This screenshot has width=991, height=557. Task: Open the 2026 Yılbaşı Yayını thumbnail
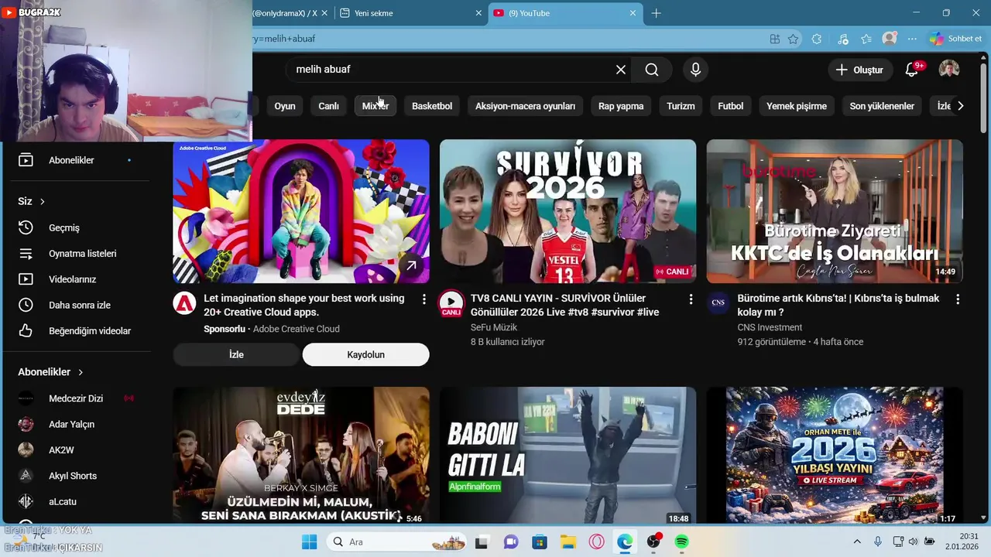click(835, 456)
